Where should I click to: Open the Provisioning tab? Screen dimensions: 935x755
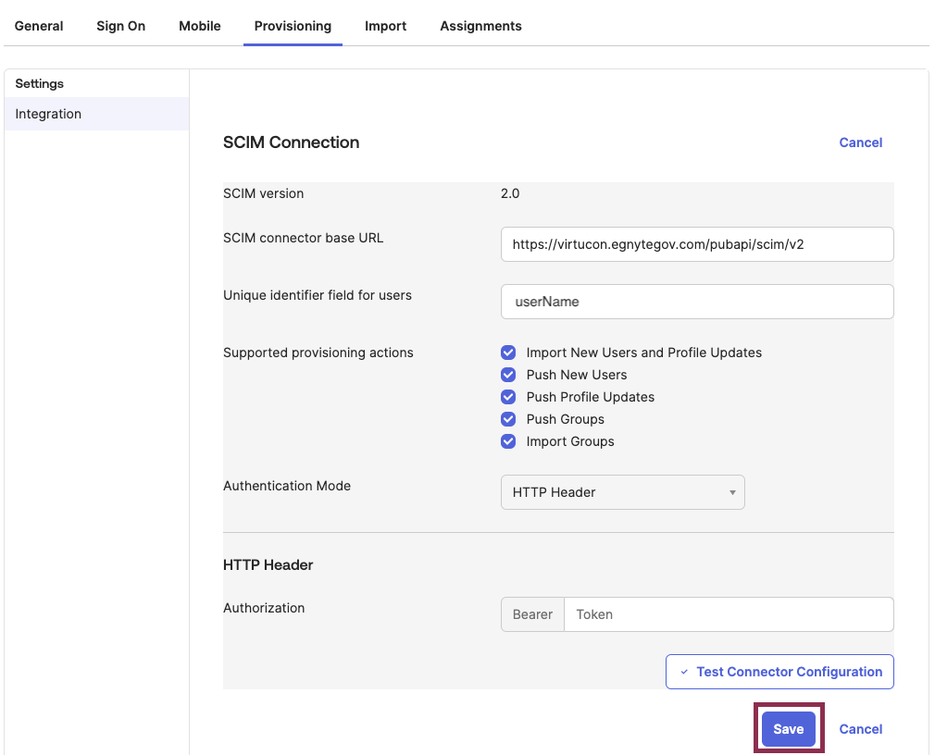(293, 26)
